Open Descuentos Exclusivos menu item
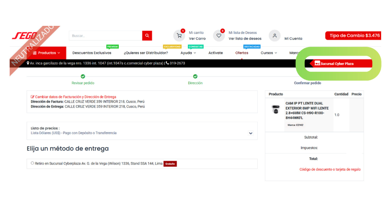This screenshot has width=389, height=218. 92,53
